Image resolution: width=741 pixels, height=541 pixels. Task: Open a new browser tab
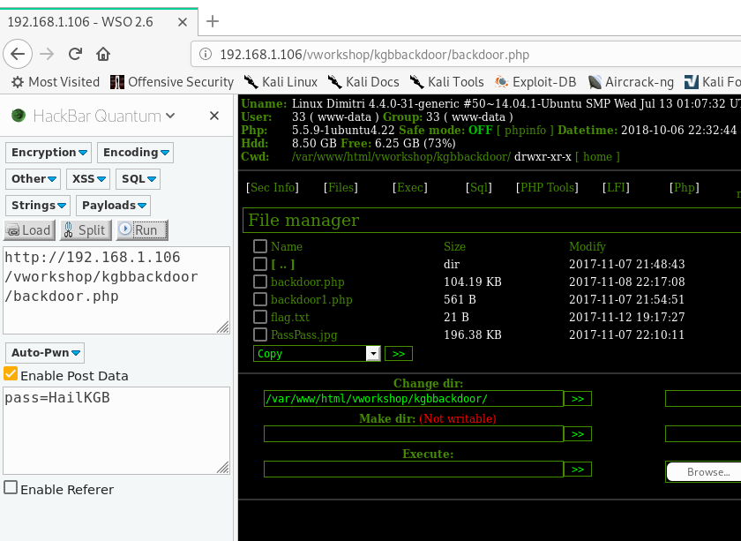pos(212,21)
